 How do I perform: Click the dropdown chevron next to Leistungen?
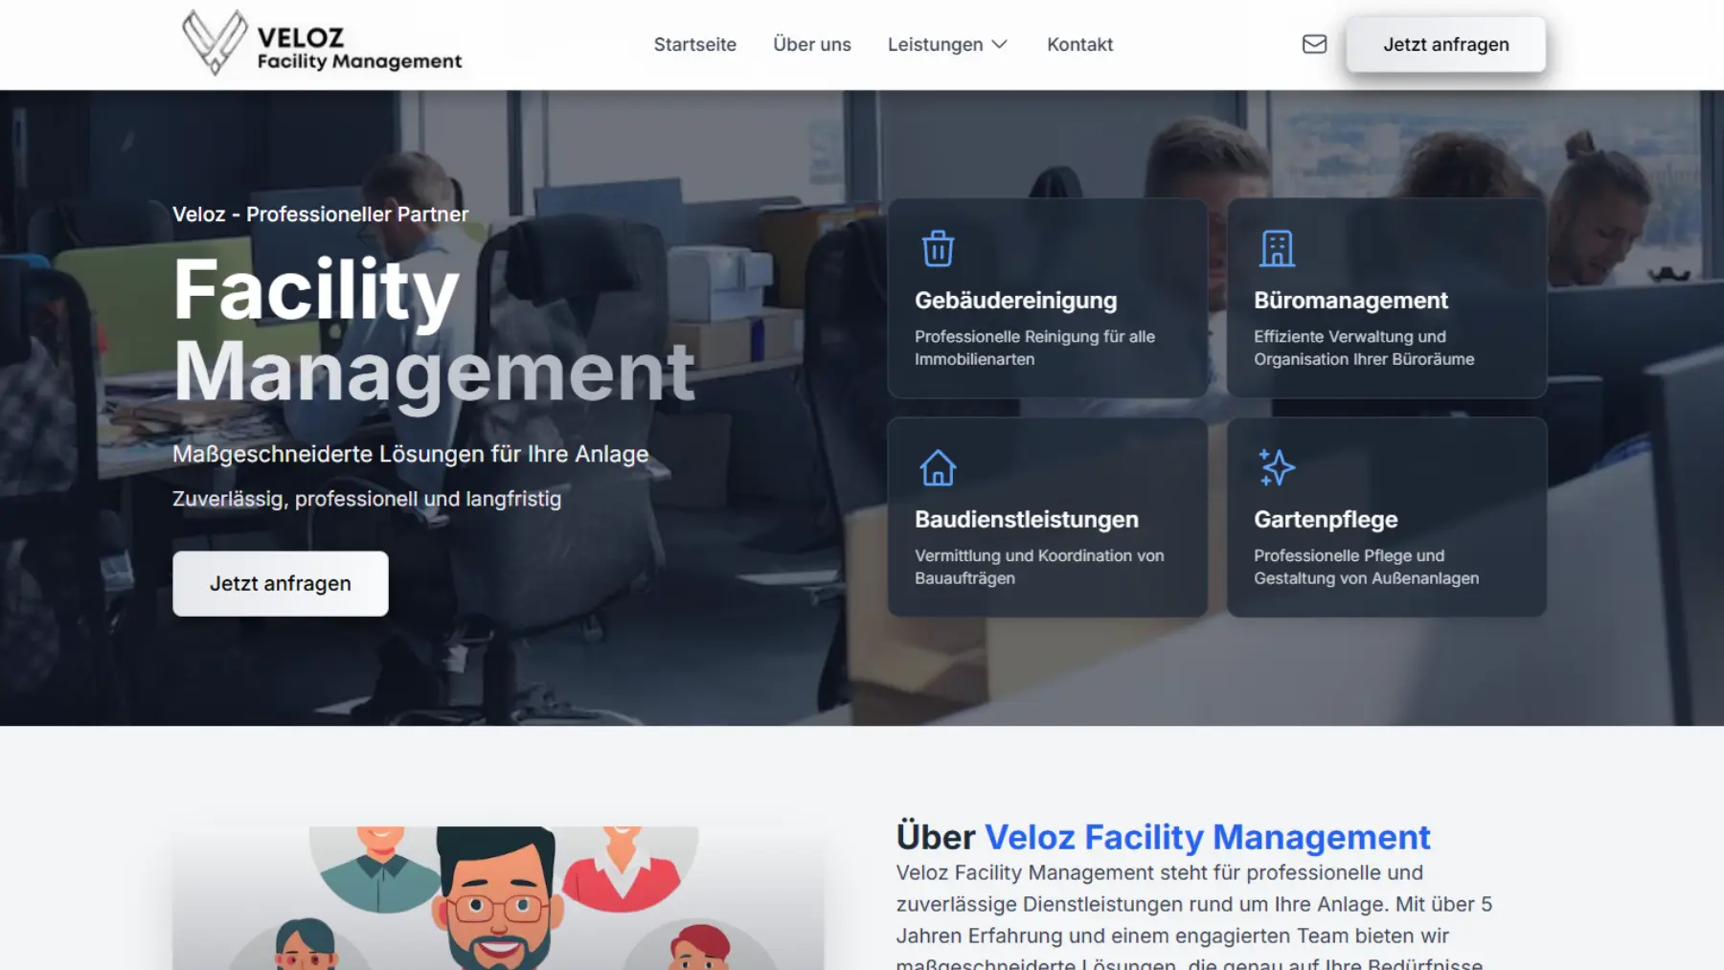pyautogui.click(x=1000, y=44)
